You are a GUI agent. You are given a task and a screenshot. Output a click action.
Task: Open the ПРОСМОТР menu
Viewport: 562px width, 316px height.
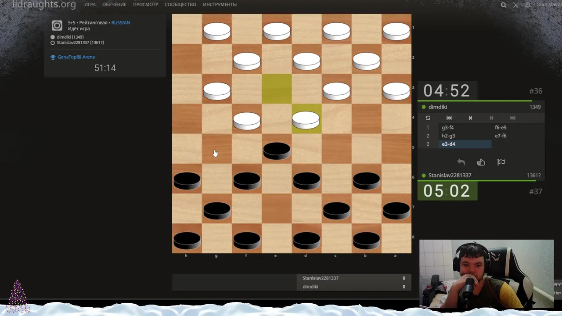(145, 4)
